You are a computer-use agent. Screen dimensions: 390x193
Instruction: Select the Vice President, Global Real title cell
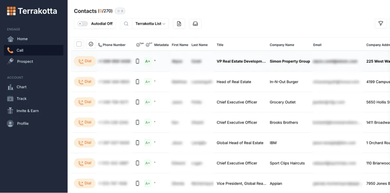pos(241,184)
